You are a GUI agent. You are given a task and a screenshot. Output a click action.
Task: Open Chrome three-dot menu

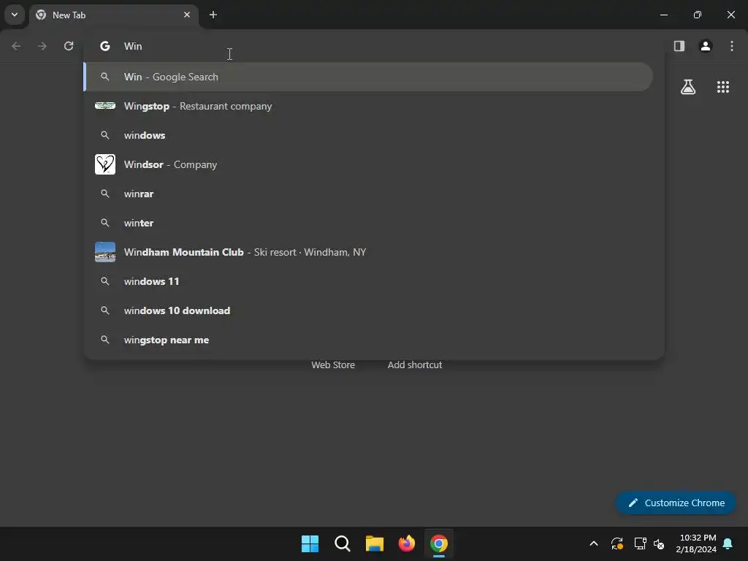(732, 46)
